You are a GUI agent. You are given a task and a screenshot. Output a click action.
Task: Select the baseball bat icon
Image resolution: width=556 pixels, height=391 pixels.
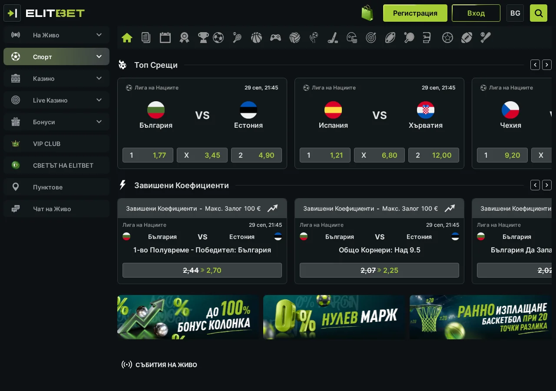[x=486, y=38]
